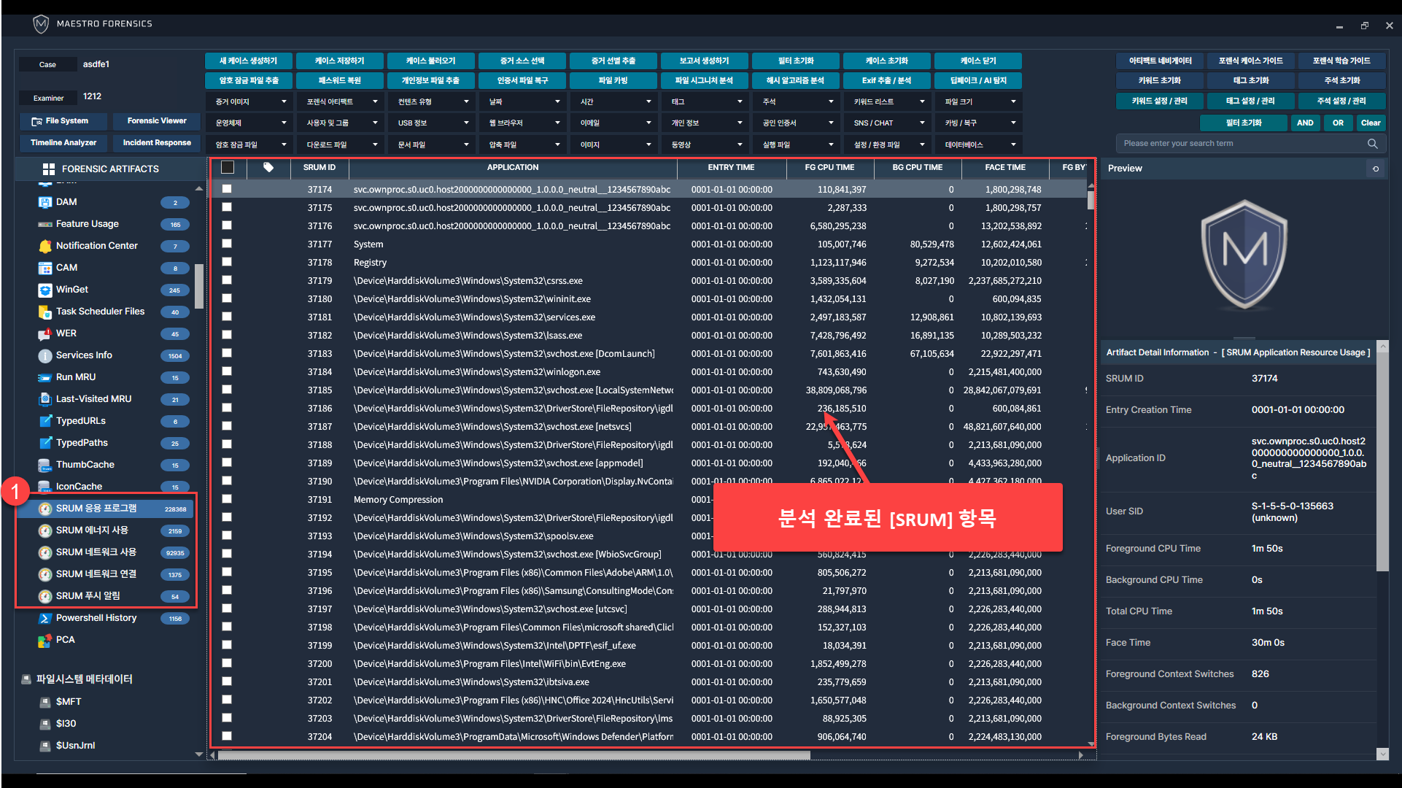Open the Forensic Viewer tab
1402x788 pixels.
click(156, 121)
